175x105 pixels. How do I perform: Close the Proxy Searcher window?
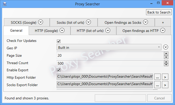pos(167,3)
